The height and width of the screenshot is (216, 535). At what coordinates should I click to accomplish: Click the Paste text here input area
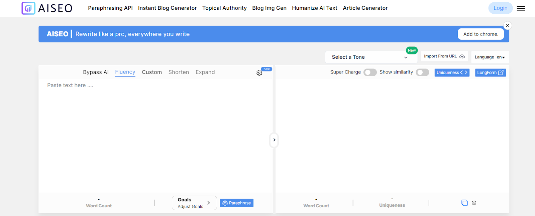coord(155,135)
